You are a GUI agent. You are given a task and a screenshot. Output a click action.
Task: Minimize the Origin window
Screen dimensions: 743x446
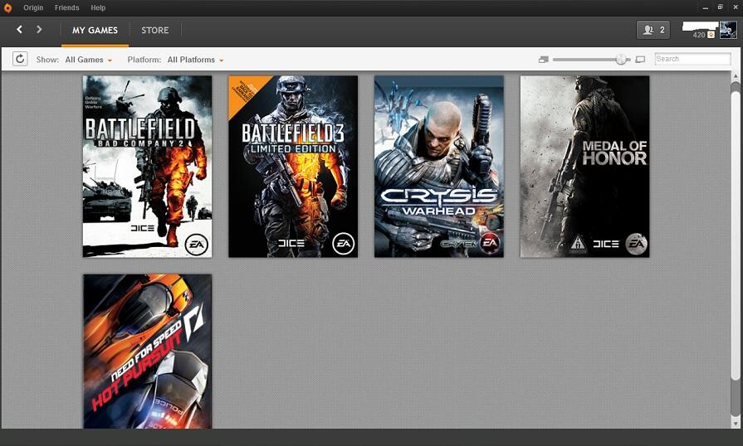[706, 8]
